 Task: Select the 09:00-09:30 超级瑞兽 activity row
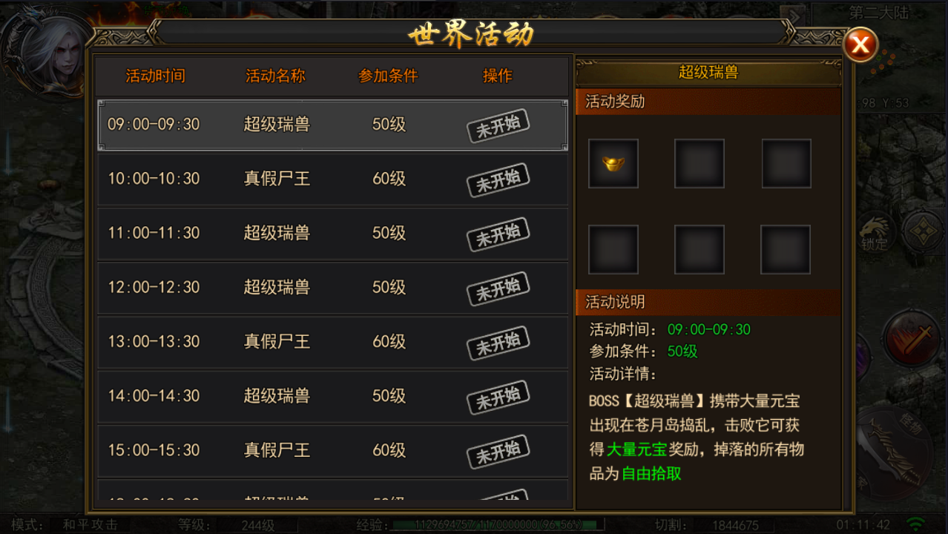[x=332, y=125]
